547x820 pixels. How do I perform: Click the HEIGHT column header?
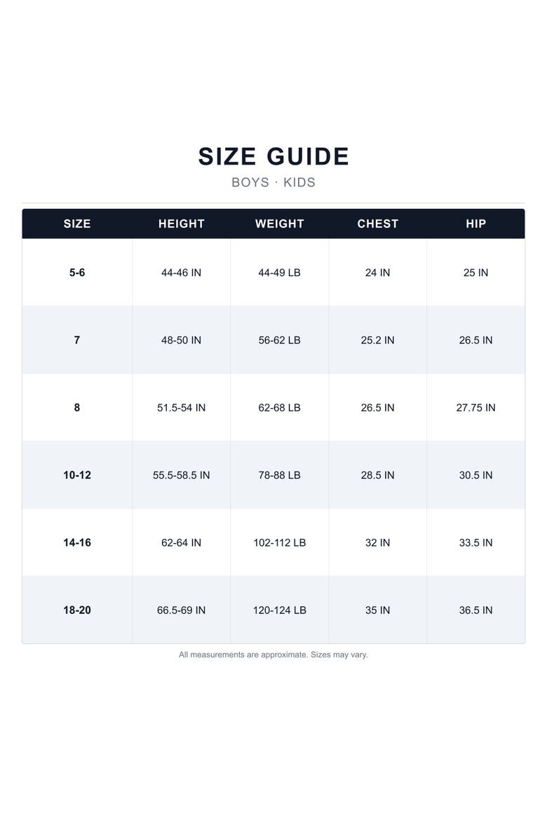pos(181,224)
